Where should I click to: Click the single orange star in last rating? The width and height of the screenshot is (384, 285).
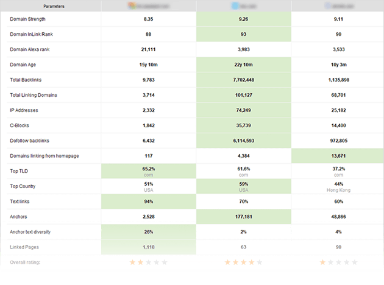(323, 262)
